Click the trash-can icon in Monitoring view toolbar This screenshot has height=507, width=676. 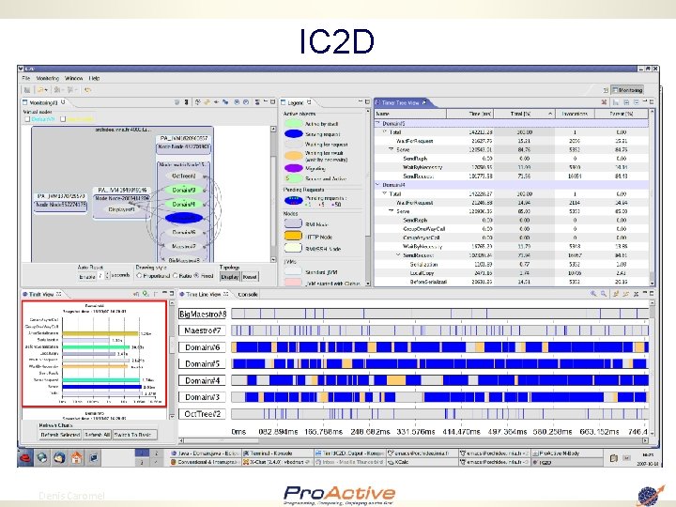click(177, 102)
